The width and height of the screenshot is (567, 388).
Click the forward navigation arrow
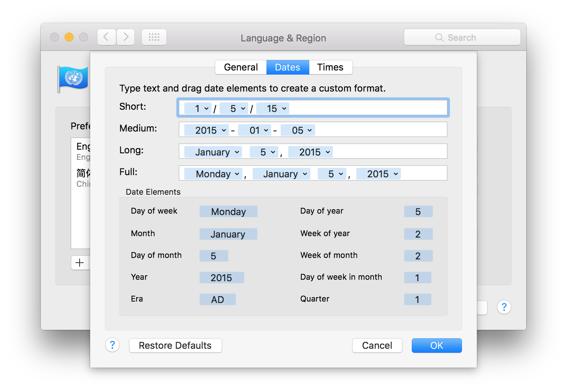(x=126, y=37)
